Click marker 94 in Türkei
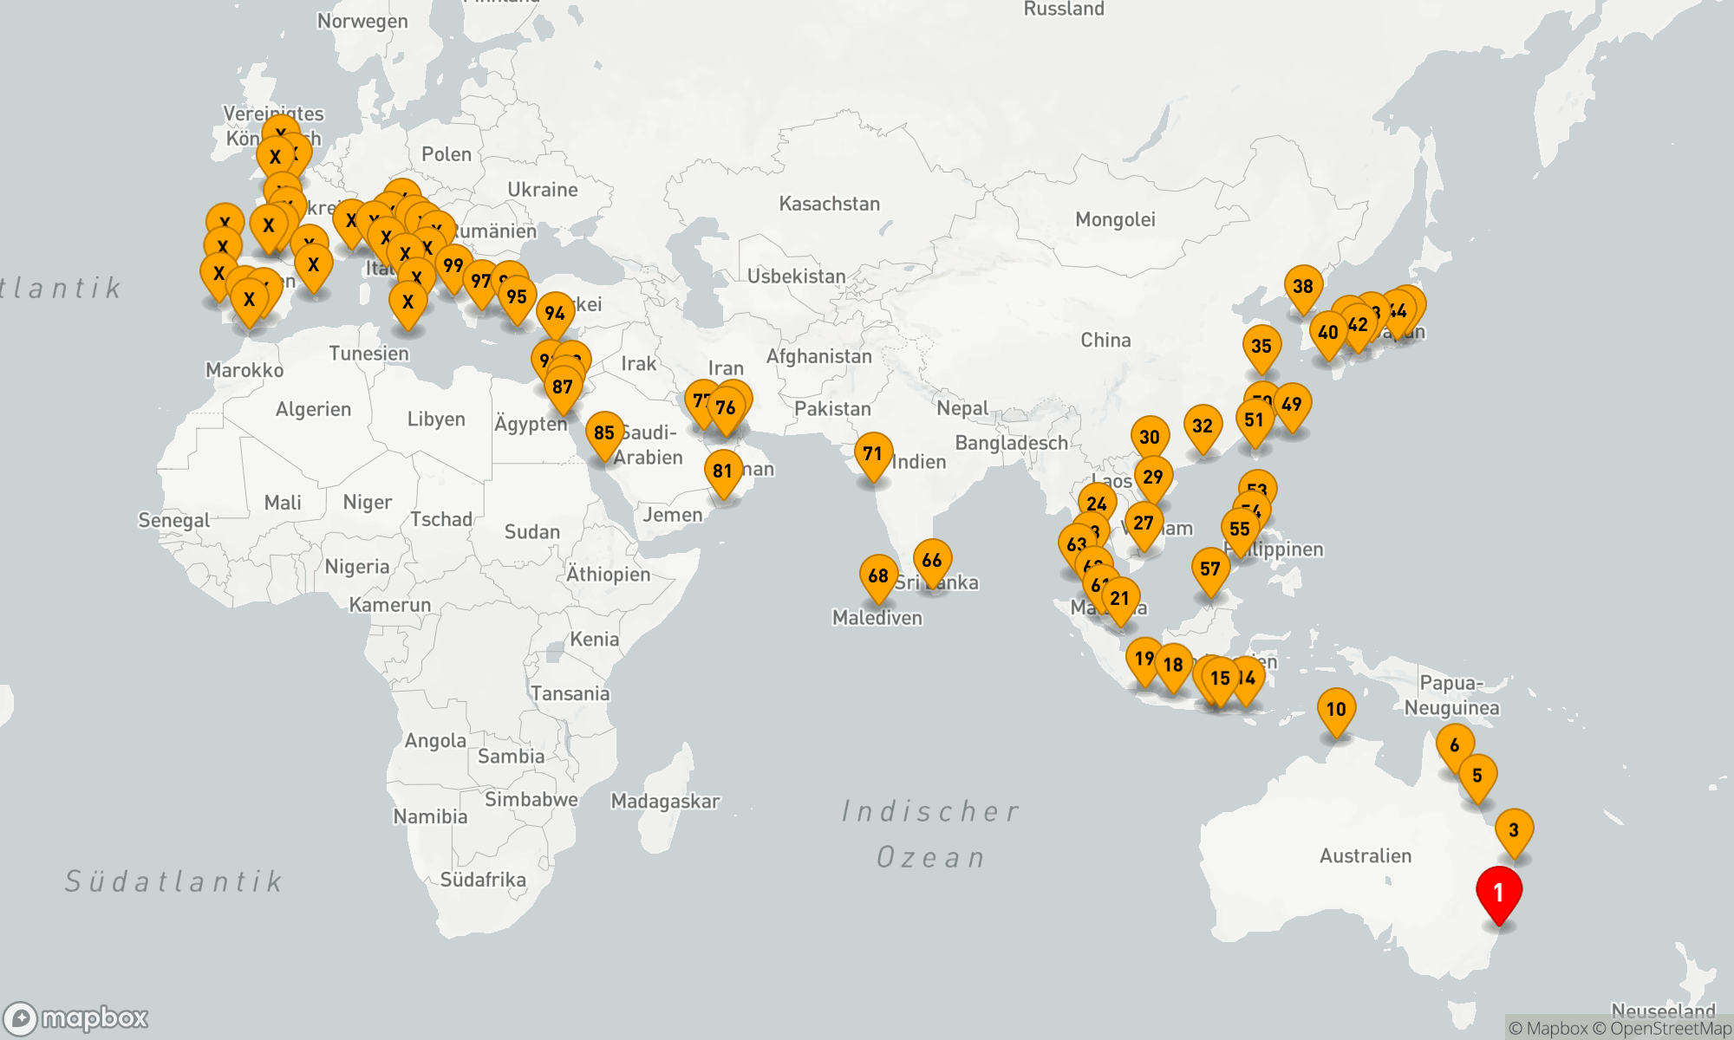 (555, 314)
